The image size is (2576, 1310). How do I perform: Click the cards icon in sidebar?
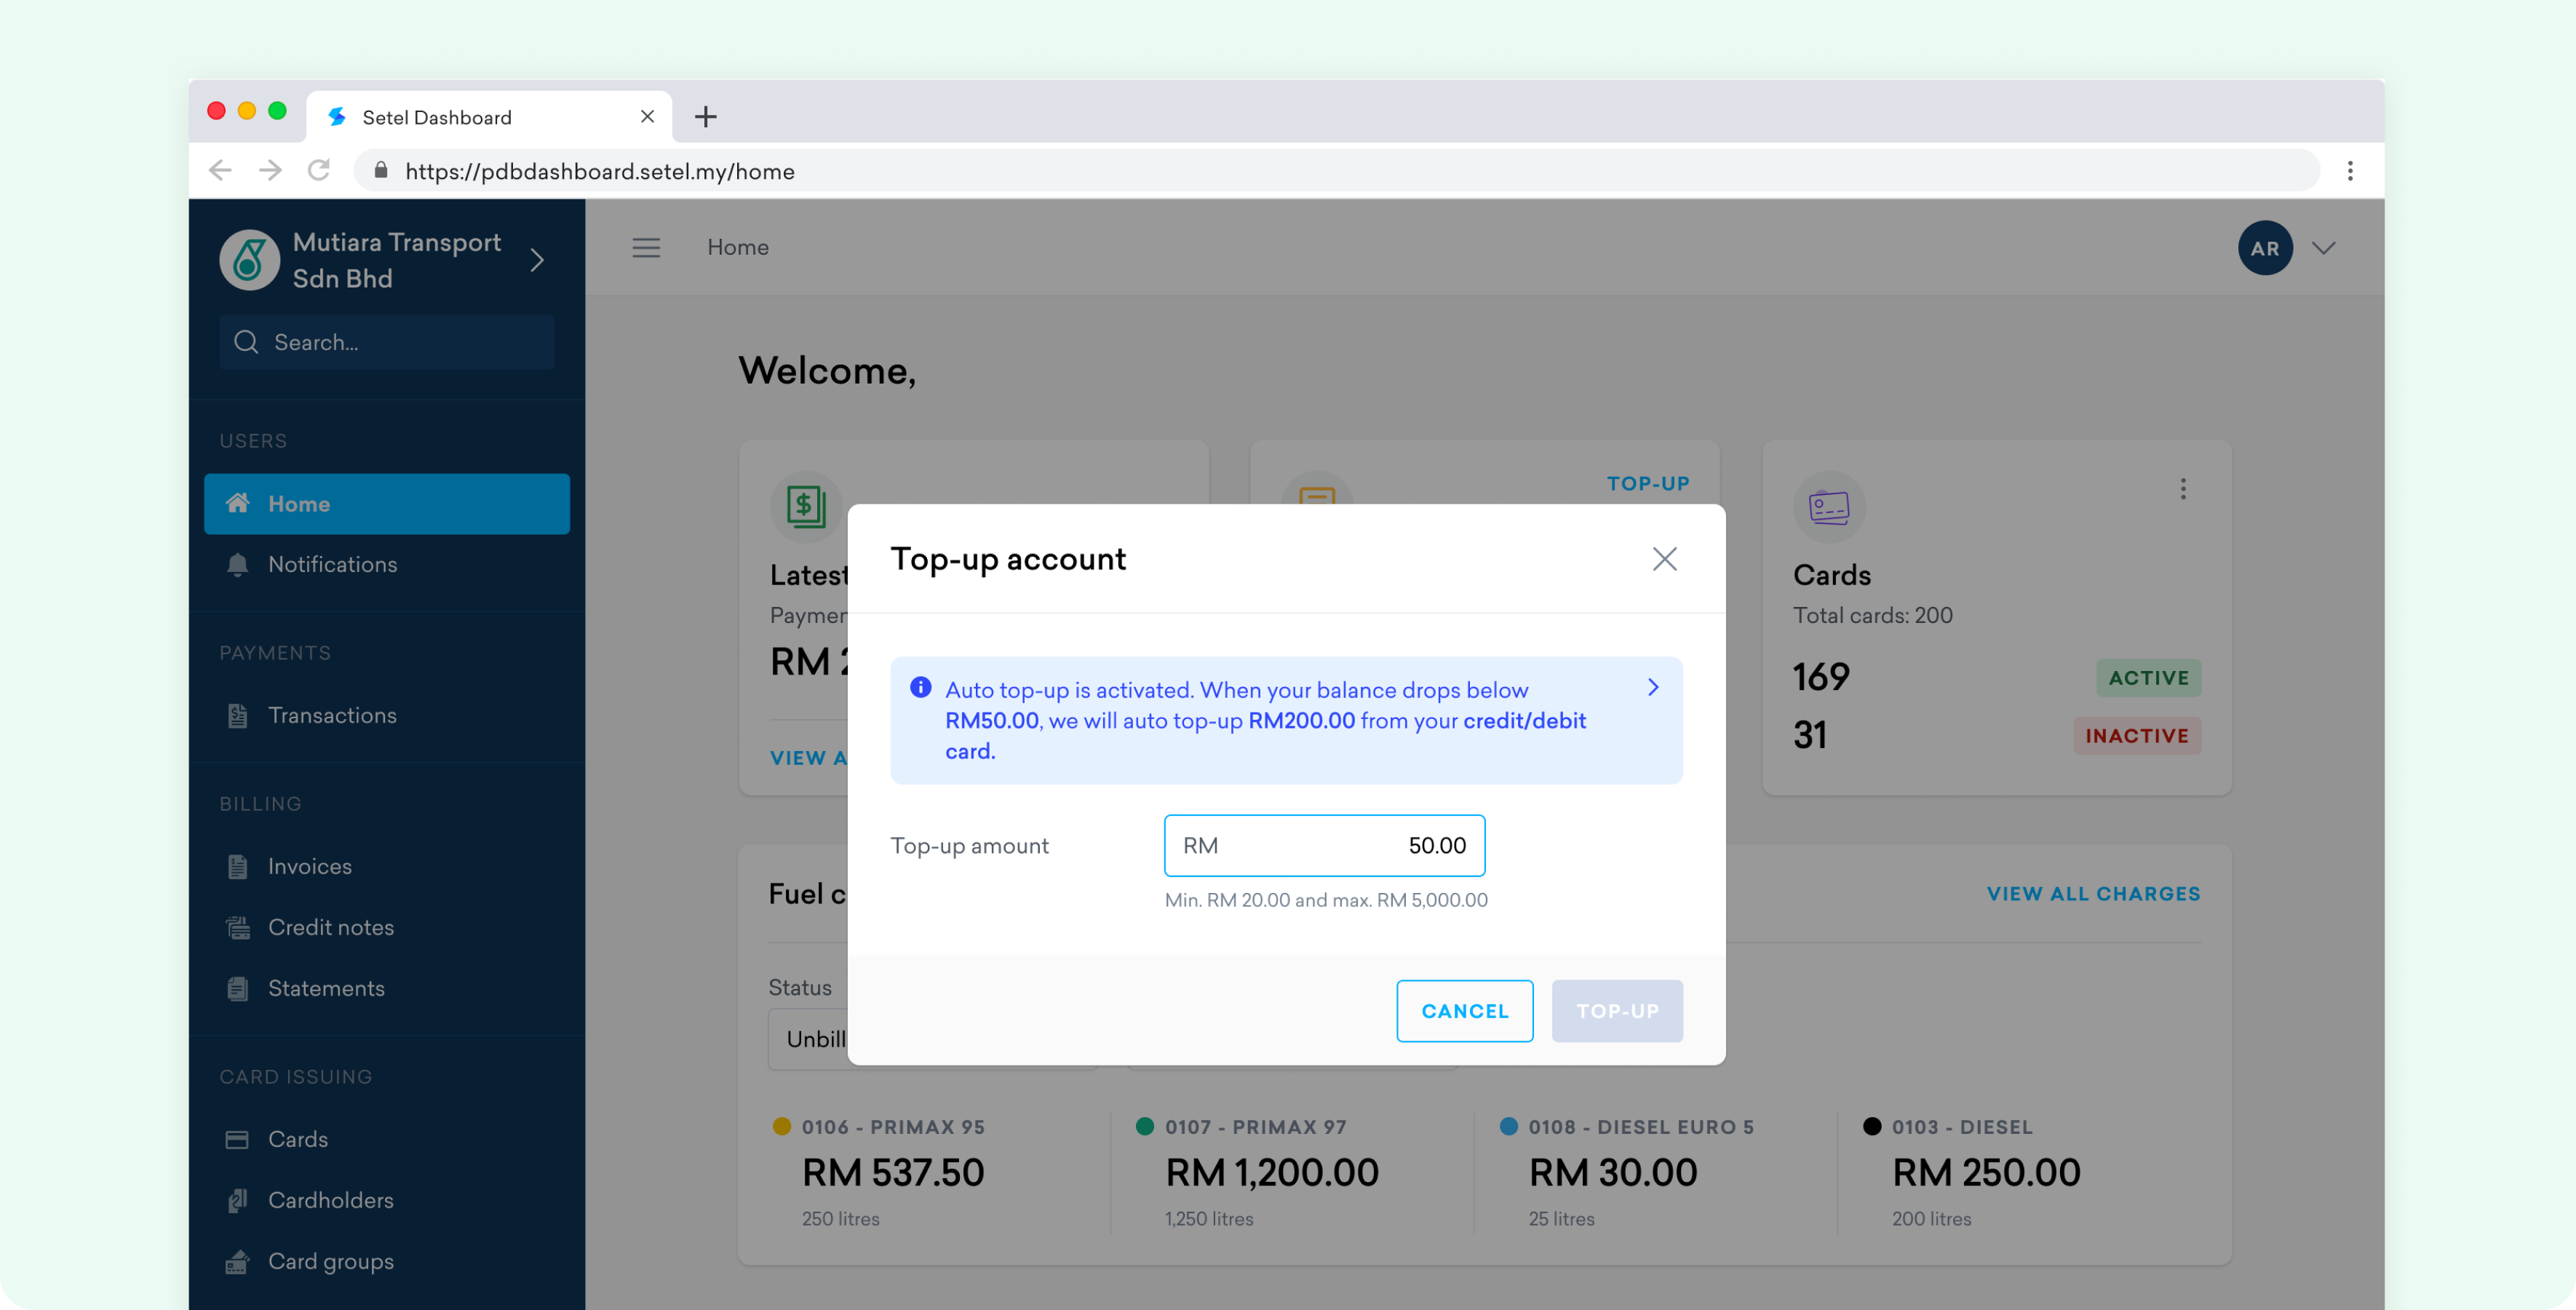[237, 1138]
